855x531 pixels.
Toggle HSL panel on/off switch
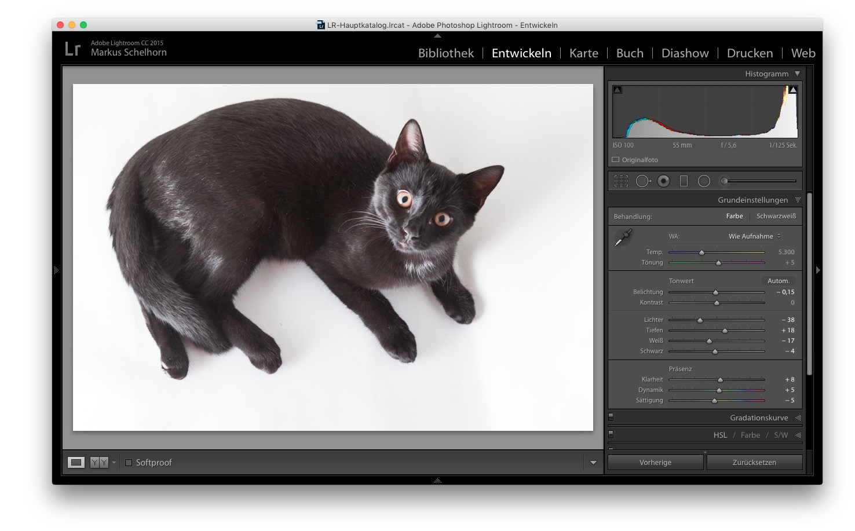click(611, 434)
